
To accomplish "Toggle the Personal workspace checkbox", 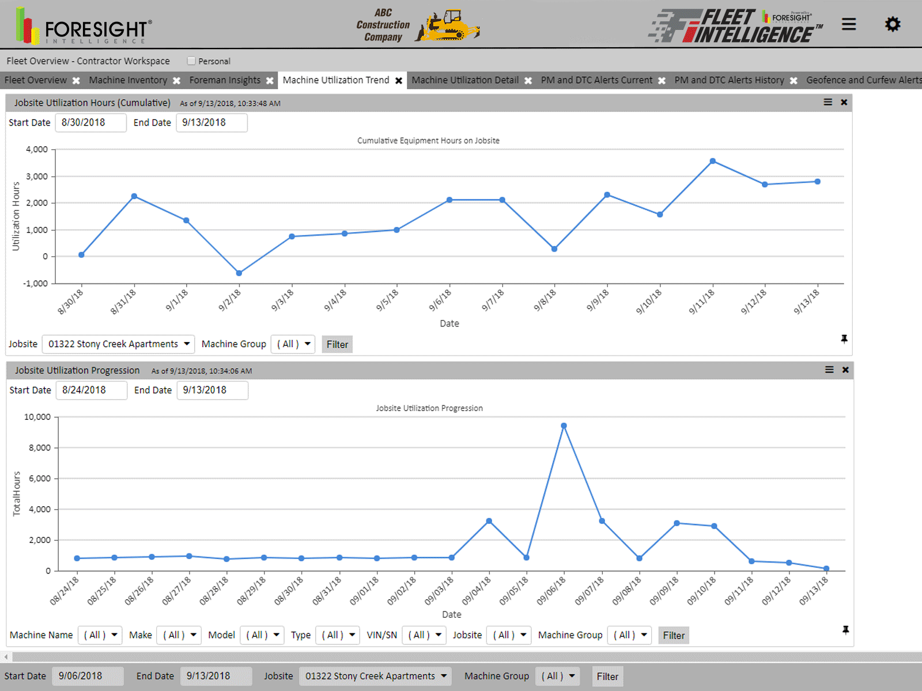I will (191, 60).
